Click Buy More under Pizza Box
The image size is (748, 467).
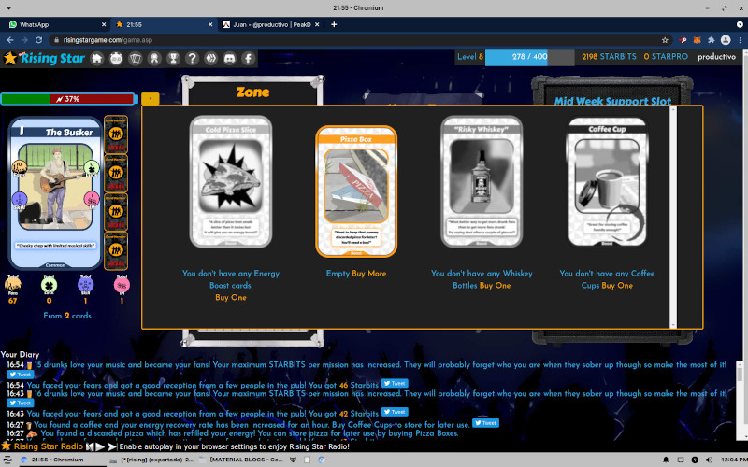tap(368, 274)
